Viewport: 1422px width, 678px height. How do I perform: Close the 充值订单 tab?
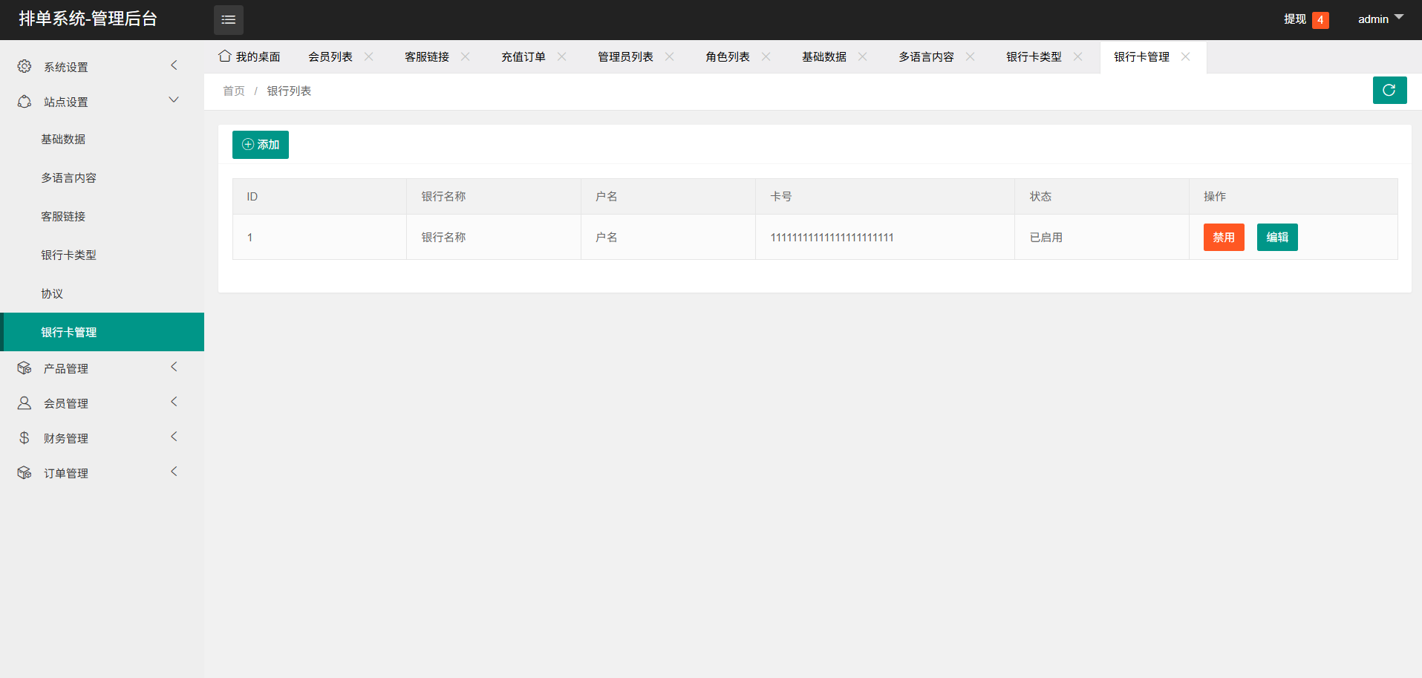point(562,56)
